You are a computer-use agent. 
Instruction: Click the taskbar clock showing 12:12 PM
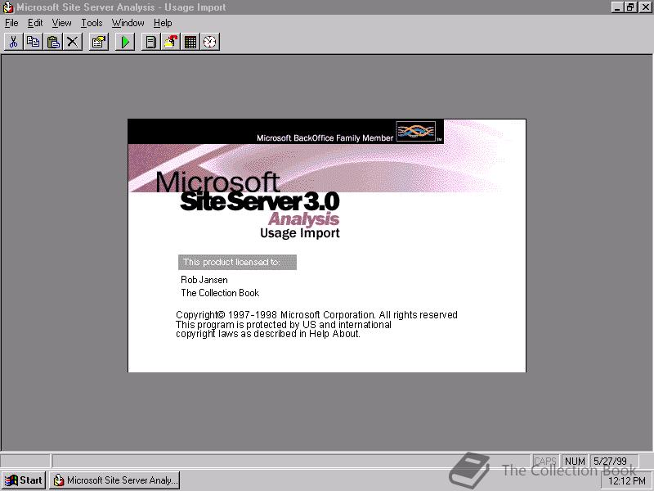tap(626, 481)
